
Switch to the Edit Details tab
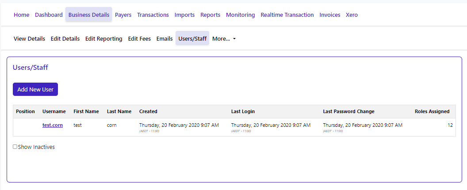tap(65, 38)
